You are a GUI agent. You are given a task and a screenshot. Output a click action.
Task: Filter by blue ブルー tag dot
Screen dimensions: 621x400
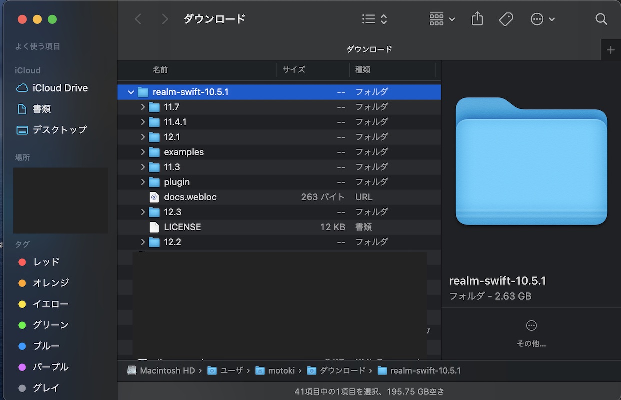22,346
